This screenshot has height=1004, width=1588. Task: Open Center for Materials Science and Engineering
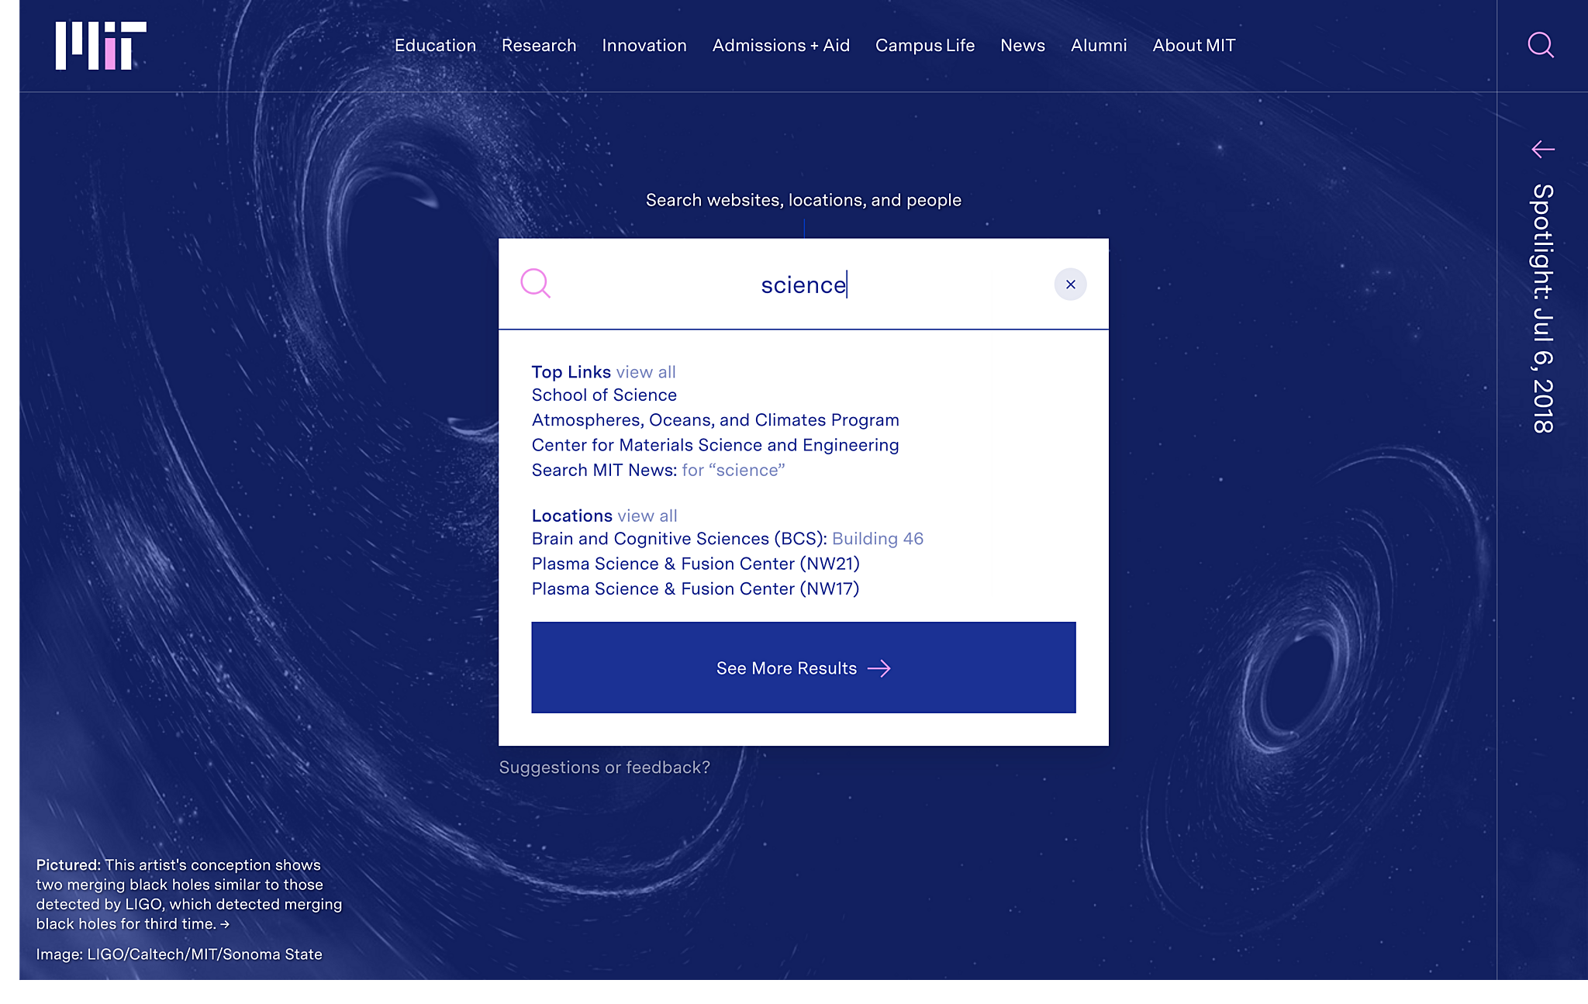[x=715, y=445]
